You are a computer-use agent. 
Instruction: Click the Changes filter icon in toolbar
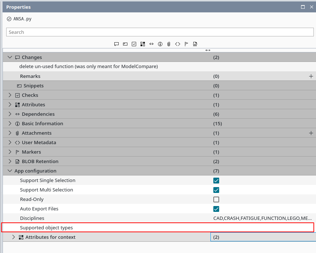[116, 44]
